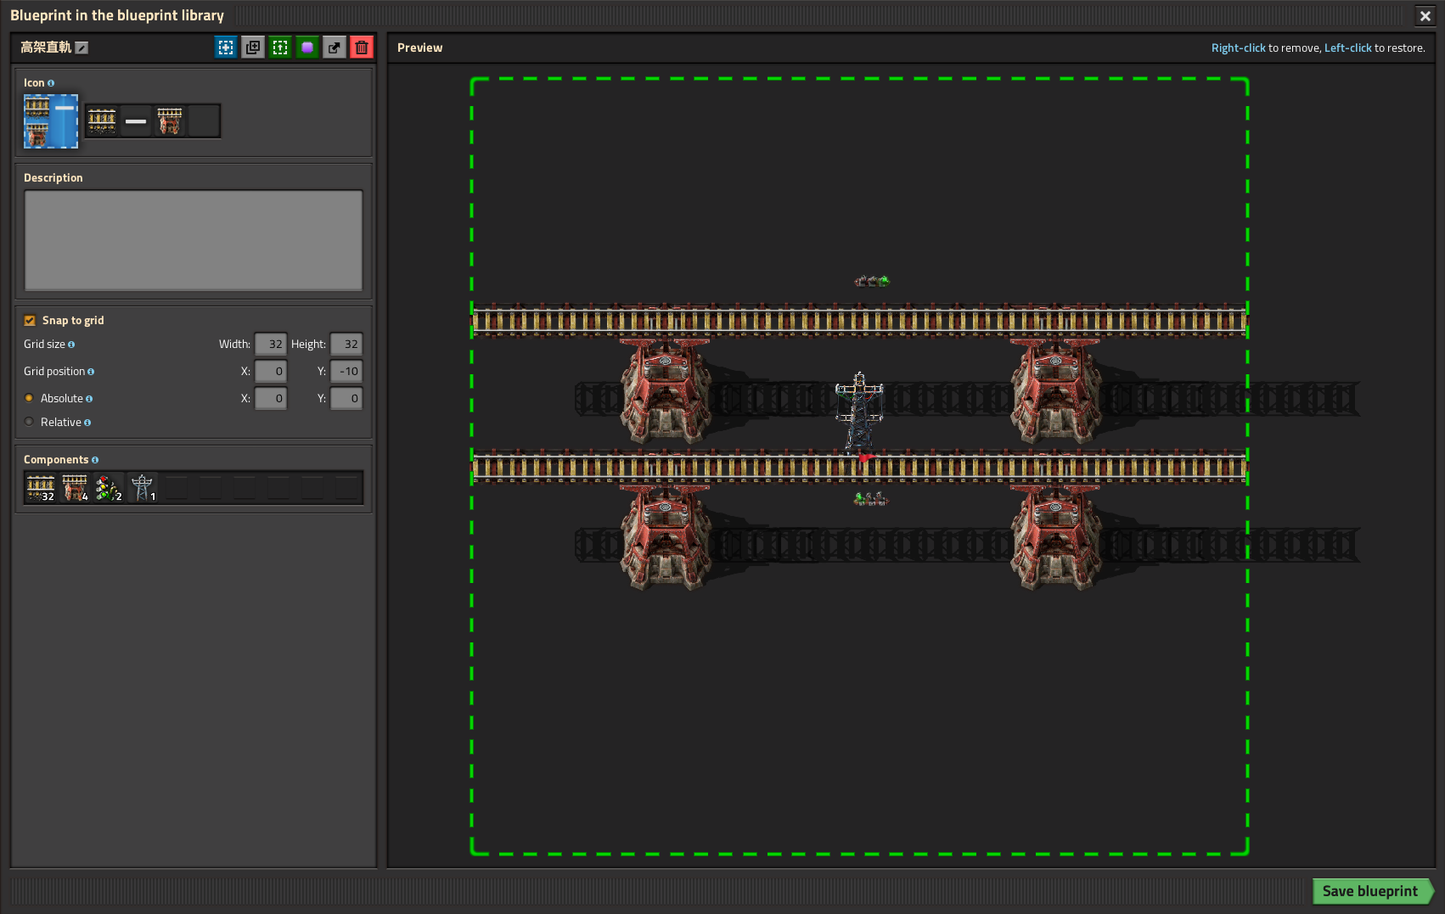This screenshot has height=914, width=1445.
Task: Click the lower elevated rail track in preview
Action: 859,467
